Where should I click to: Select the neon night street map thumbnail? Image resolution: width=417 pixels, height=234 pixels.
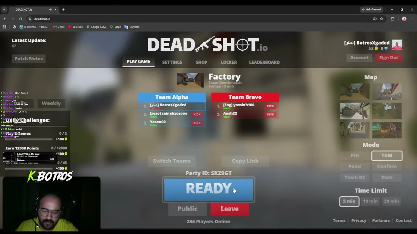[387, 130]
